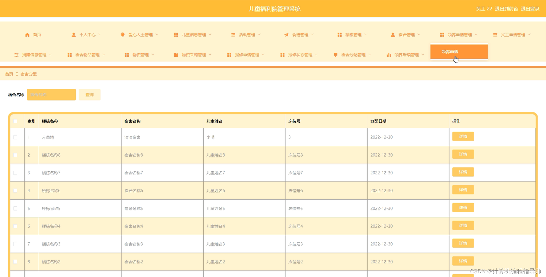The image size is (546, 277).
Task: Check the checkbox for row 楼栋名称2
Action: [15, 262]
